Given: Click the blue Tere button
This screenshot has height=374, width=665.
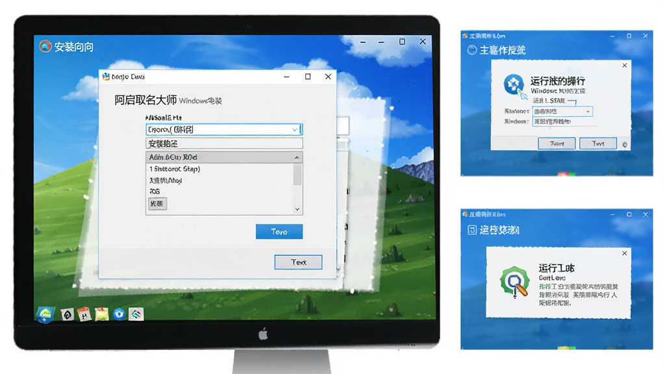Looking at the screenshot, I should point(279,232).
